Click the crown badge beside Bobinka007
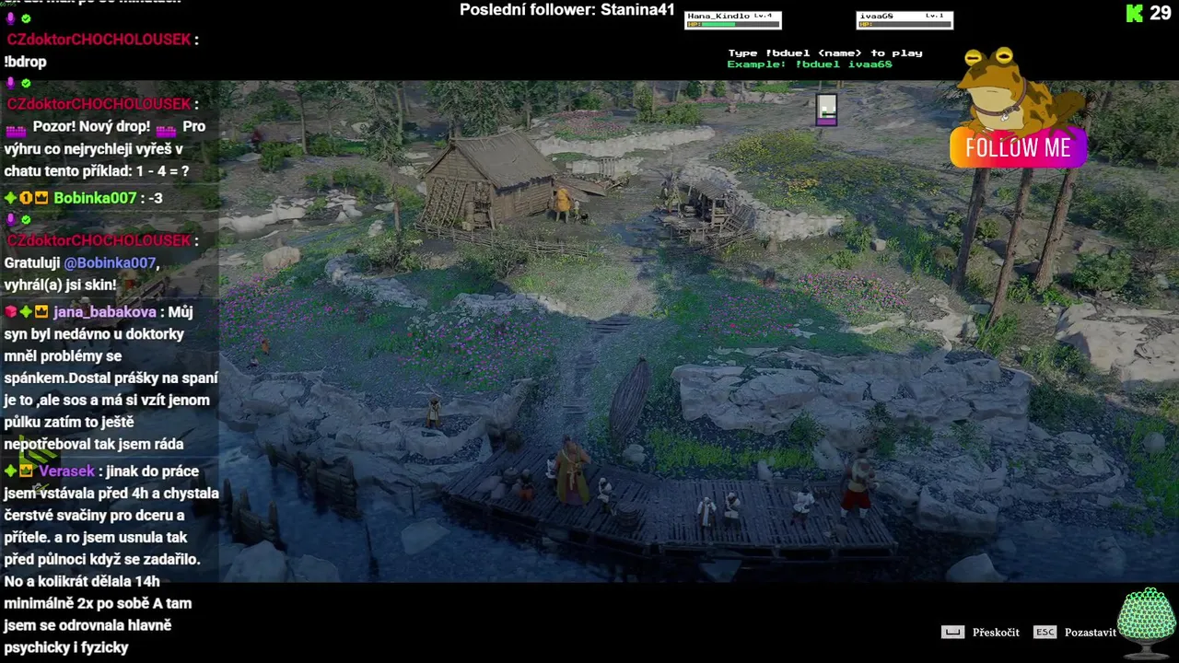Screen dimensions: 1179x663 [x=41, y=198]
